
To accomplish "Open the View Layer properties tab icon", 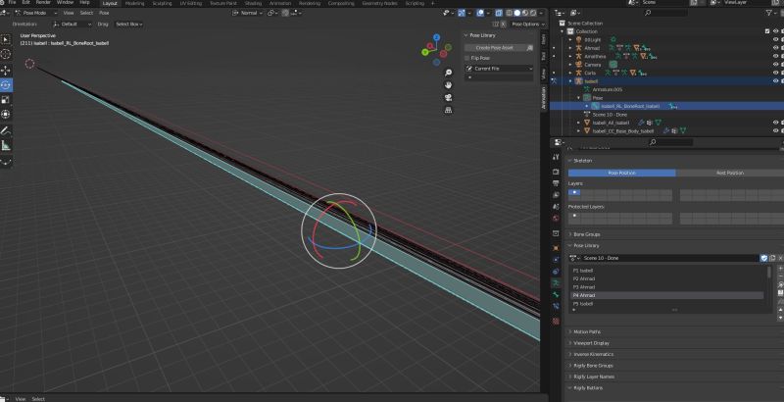I will pos(556,195).
